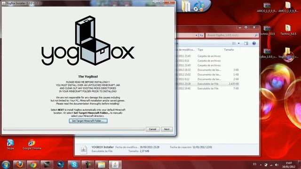Open the dark swirl app on taskbar

[x=47, y=165]
